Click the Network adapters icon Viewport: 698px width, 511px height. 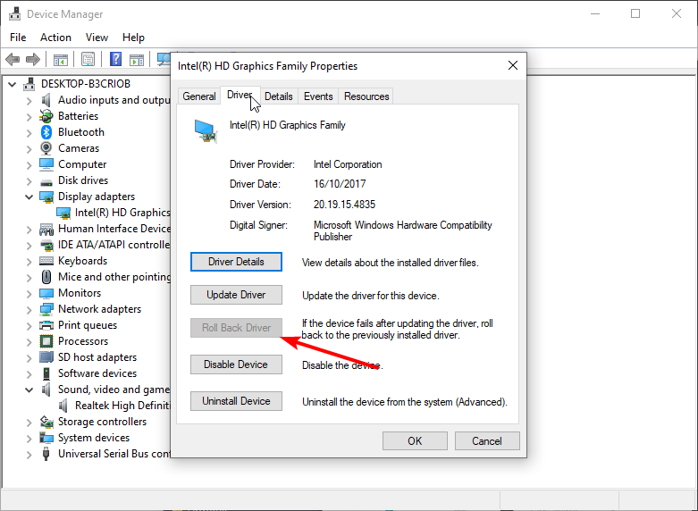[46, 309]
